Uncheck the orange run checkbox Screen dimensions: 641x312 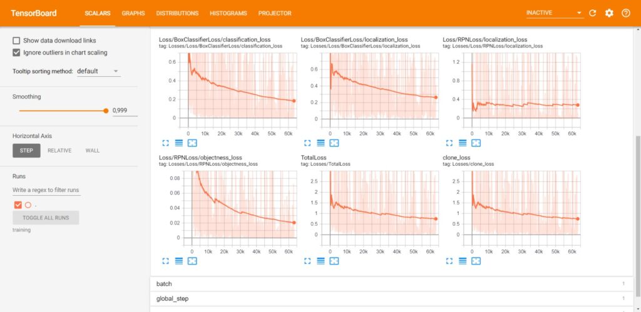(18, 204)
